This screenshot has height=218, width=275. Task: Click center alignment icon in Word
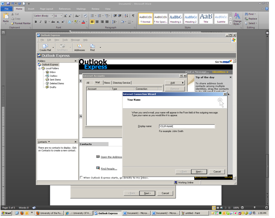[x=97, y=22]
